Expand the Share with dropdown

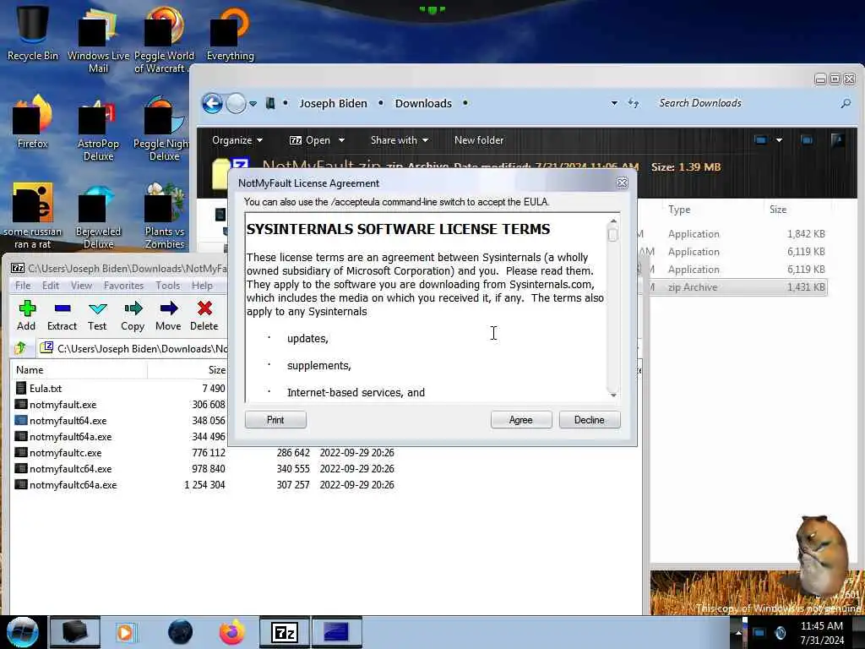(400, 140)
